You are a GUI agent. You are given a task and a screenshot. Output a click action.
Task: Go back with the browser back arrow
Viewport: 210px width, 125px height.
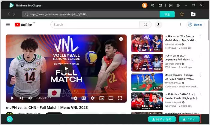click(9, 14)
